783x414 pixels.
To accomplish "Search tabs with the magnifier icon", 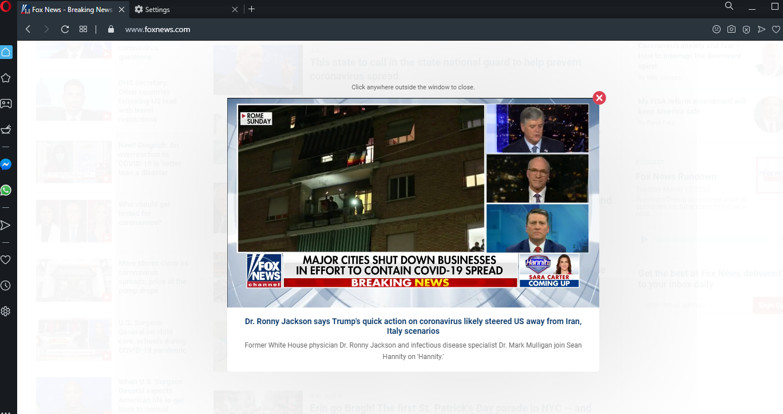I will [x=729, y=6].
